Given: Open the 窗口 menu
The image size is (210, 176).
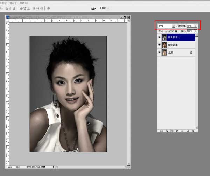Looking at the screenshot, I should coord(14,3).
